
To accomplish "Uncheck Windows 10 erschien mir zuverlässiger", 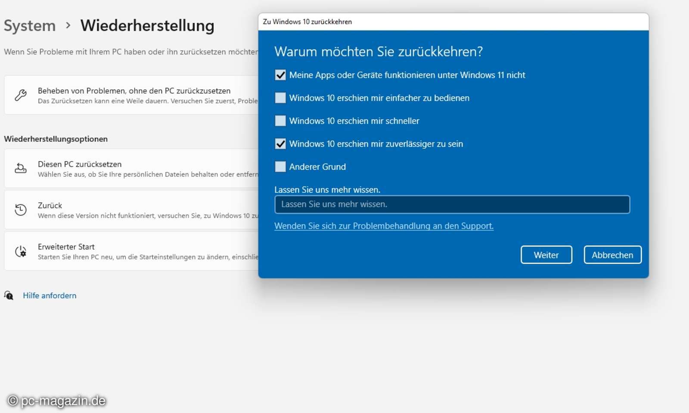I will 280,144.
